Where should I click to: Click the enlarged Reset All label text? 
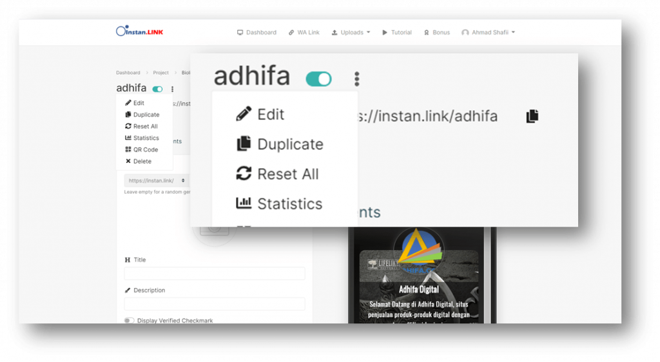click(x=288, y=174)
